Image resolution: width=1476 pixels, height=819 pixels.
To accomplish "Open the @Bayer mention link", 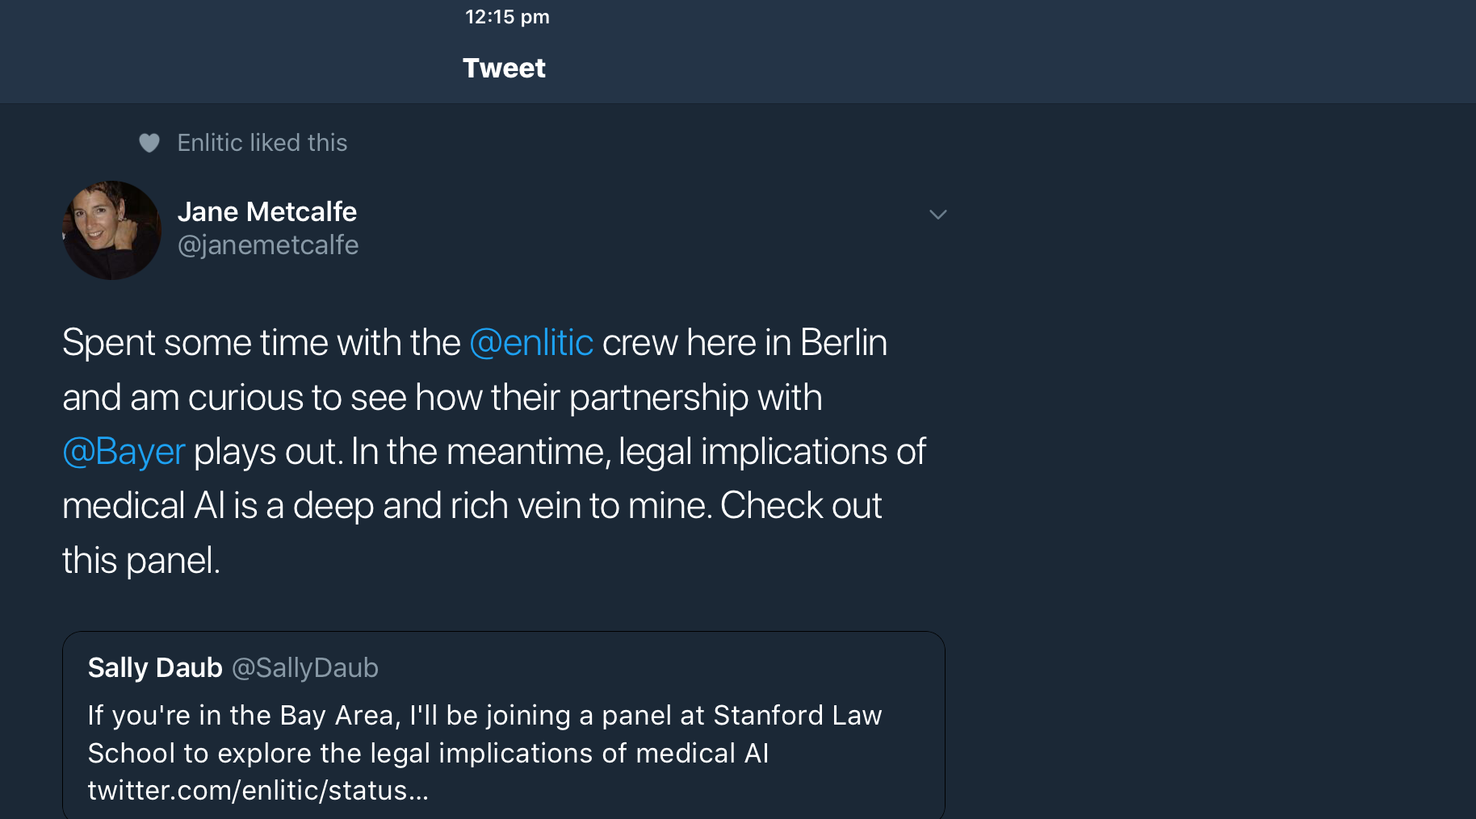I will coord(124,452).
